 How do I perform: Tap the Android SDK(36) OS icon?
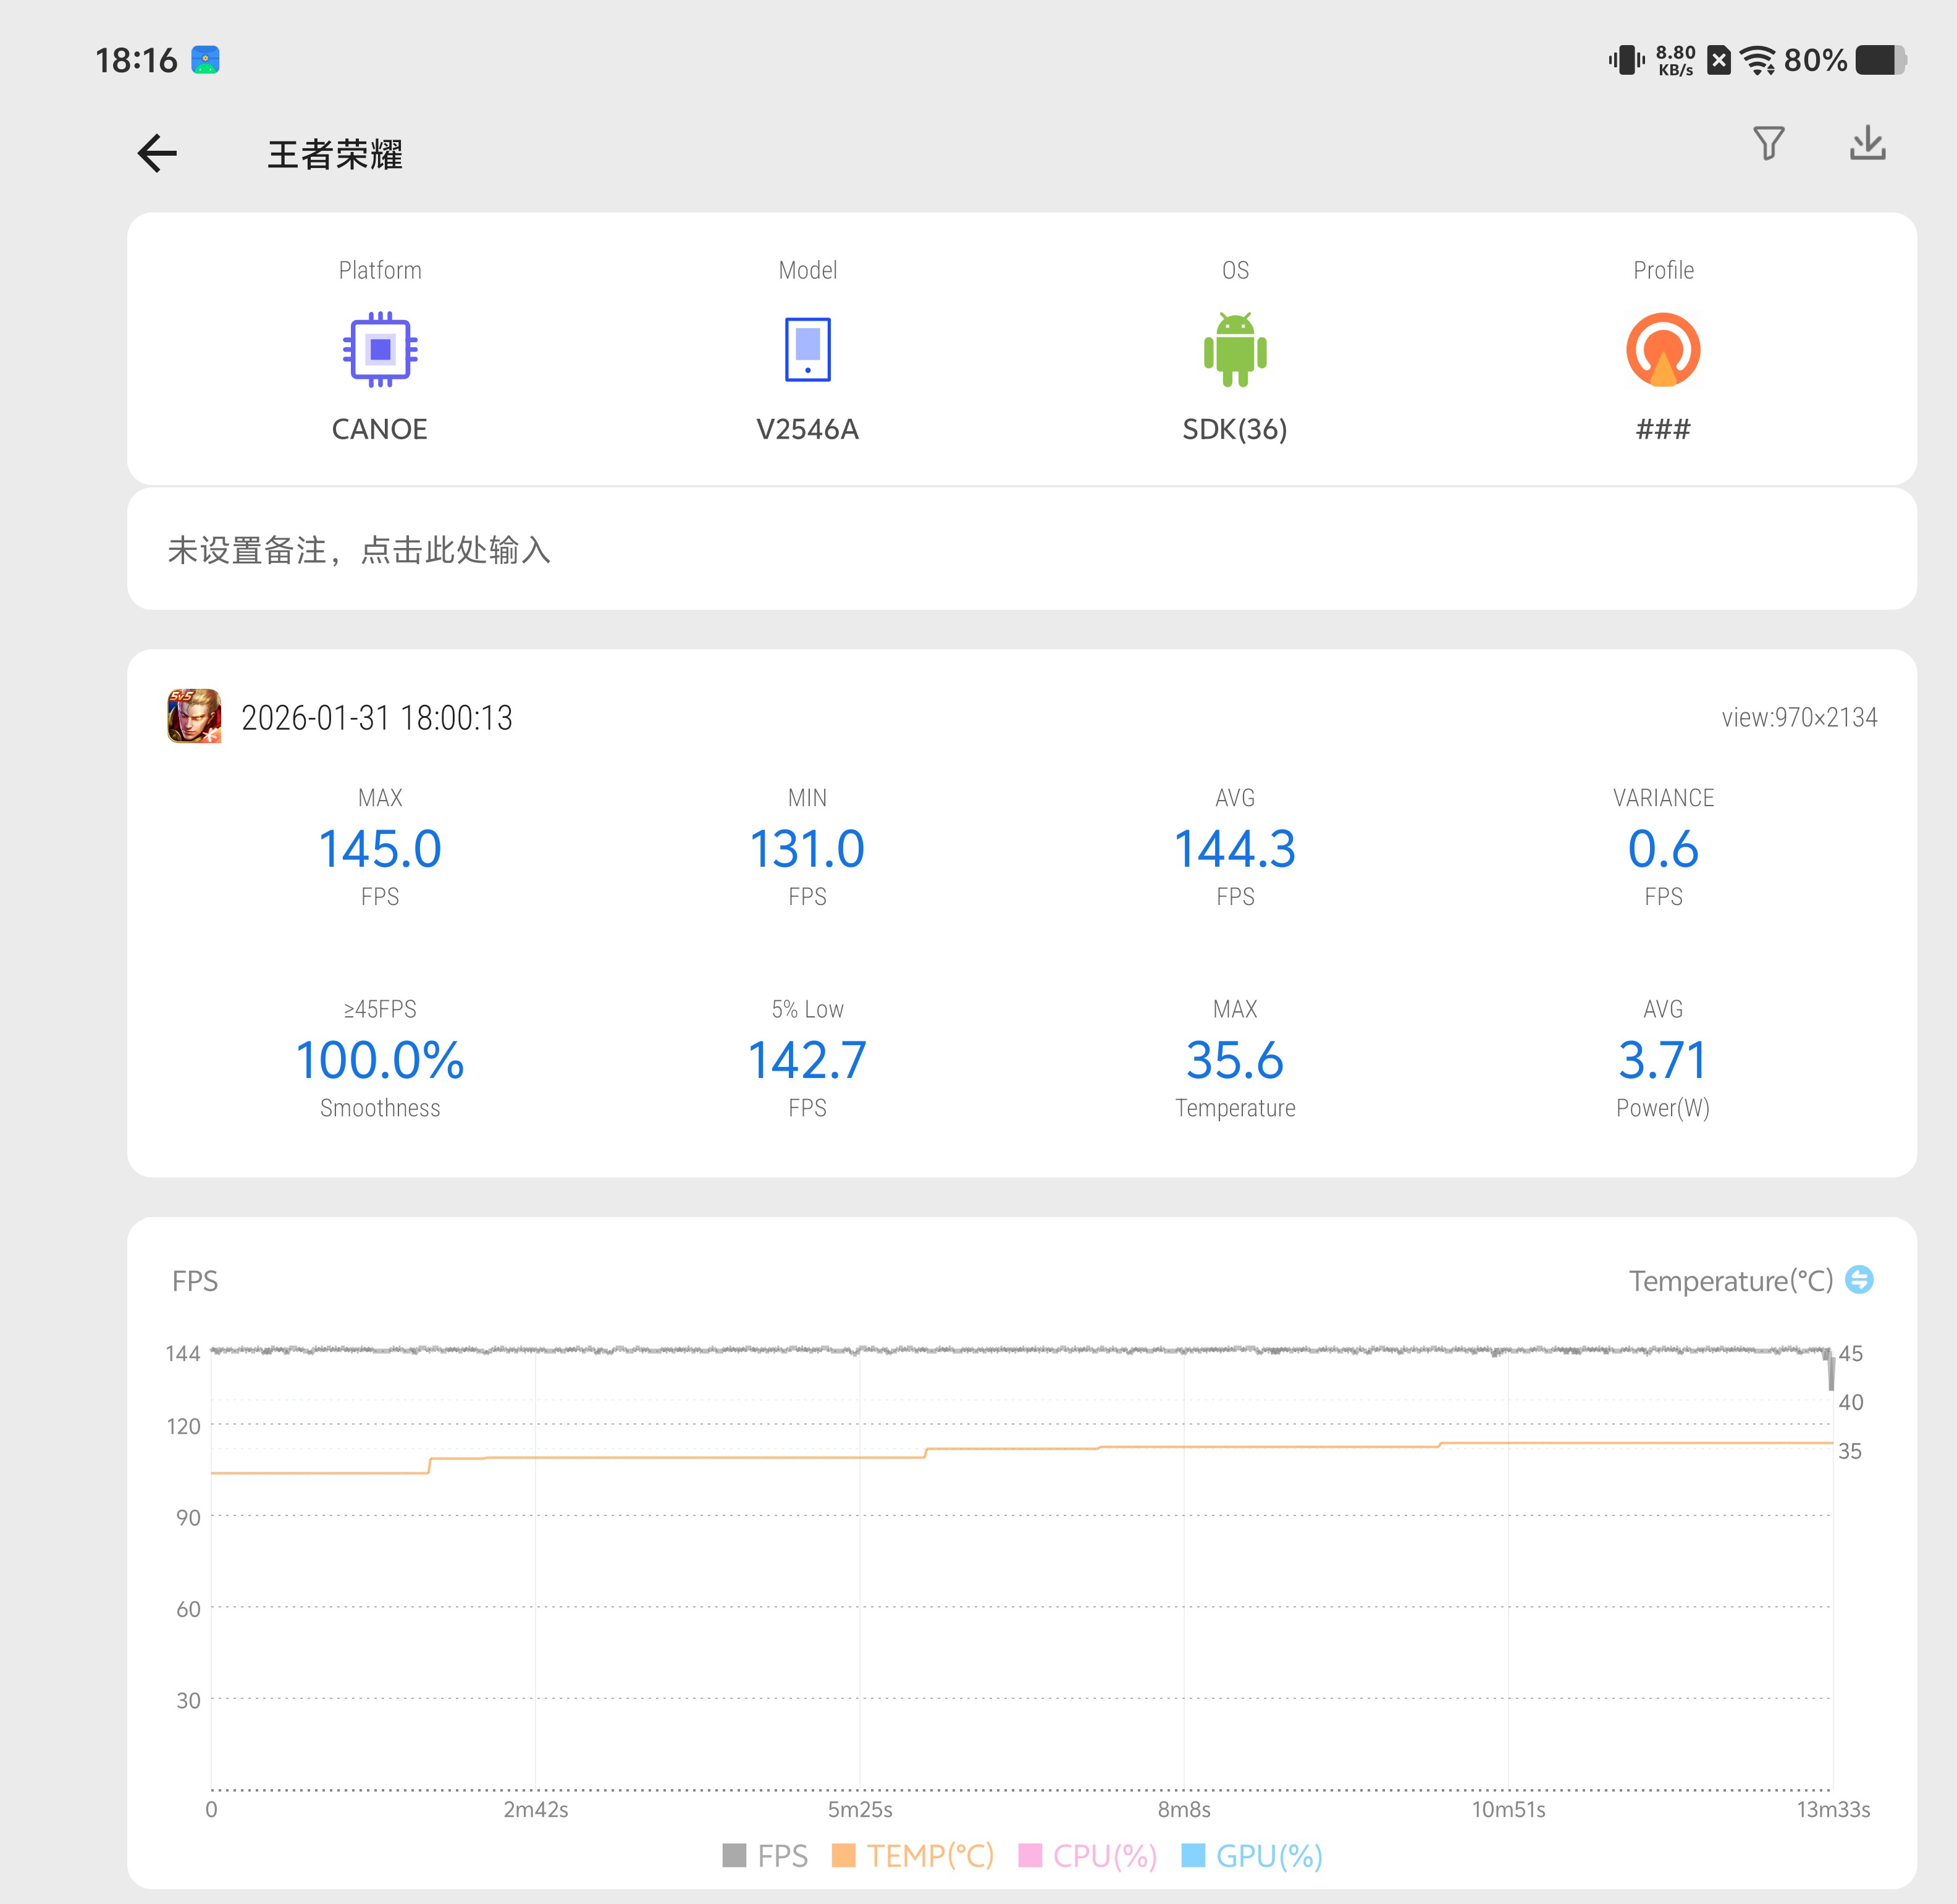click(1235, 350)
